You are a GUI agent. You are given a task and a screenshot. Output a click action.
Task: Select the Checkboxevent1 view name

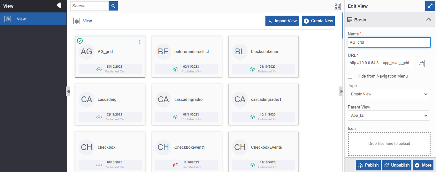189,147
